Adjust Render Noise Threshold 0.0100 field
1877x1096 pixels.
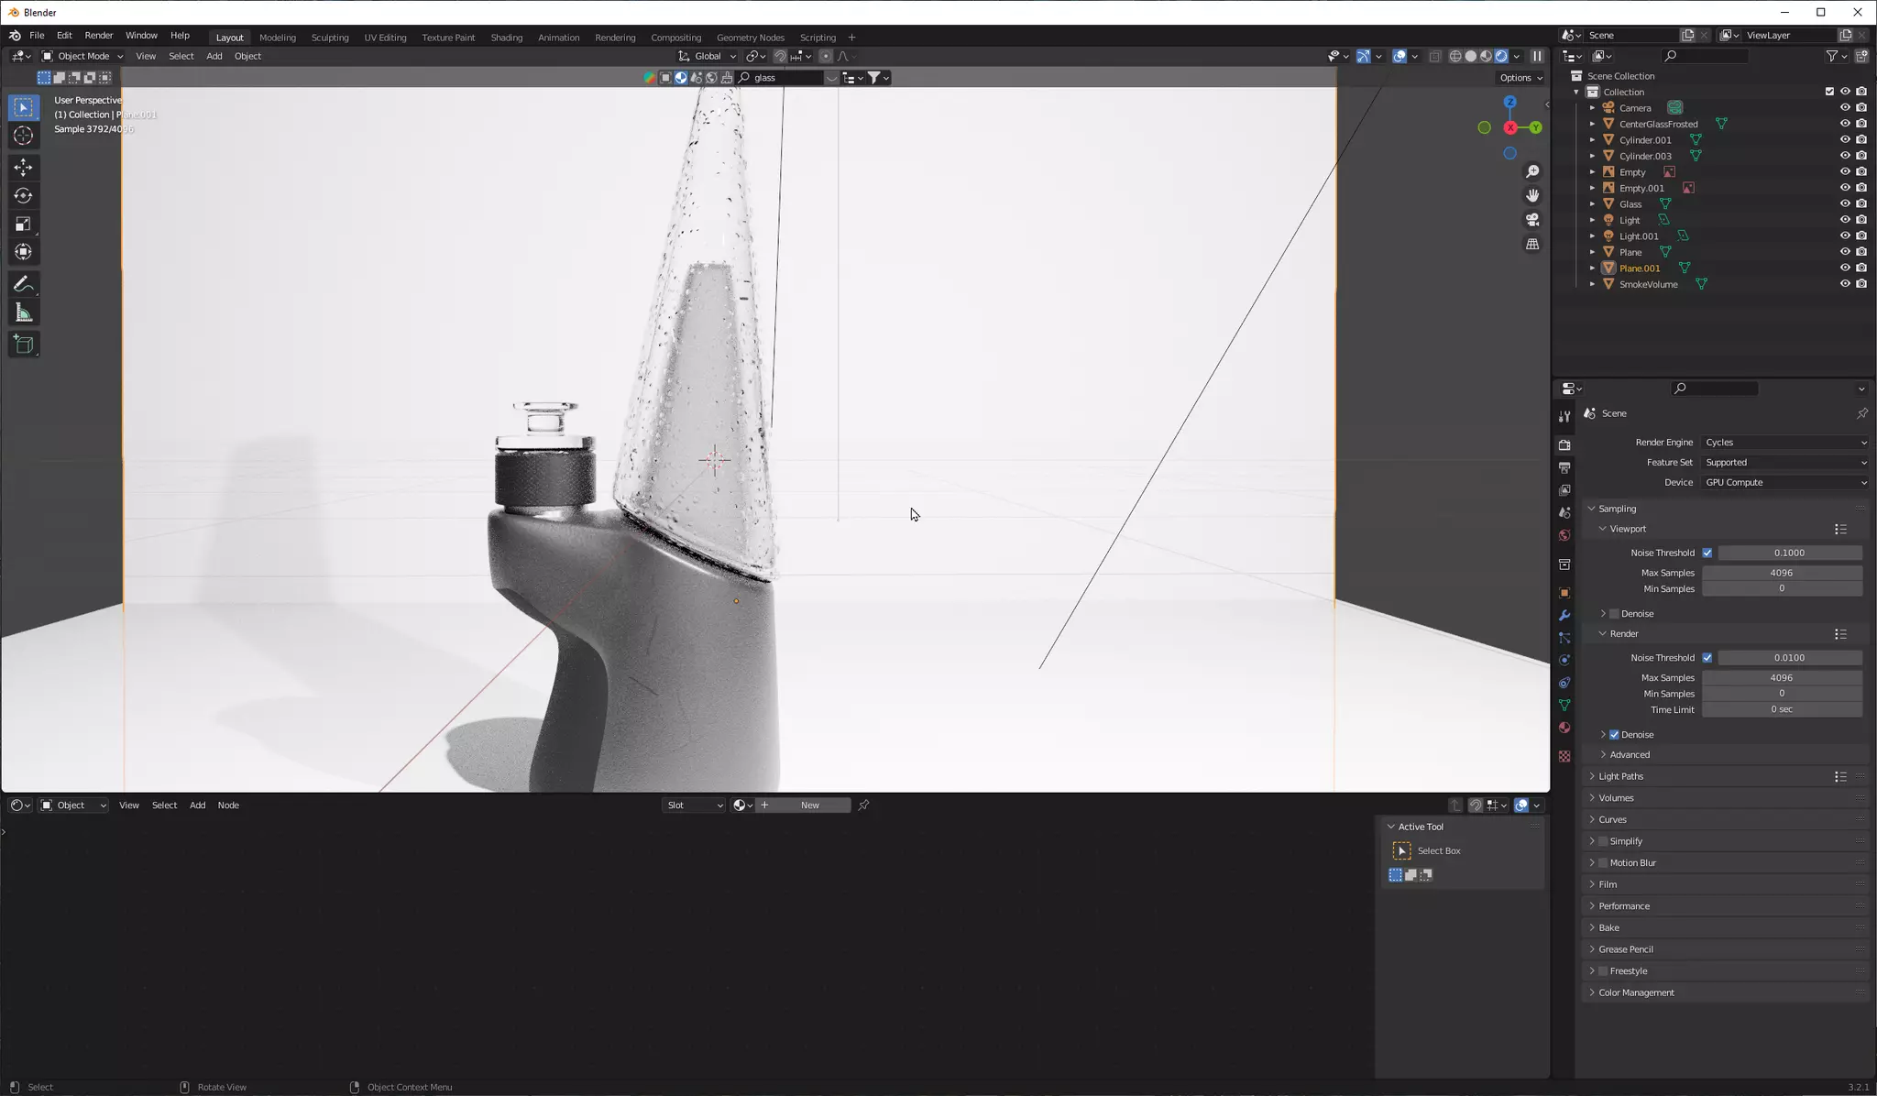pyautogui.click(x=1789, y=658)
